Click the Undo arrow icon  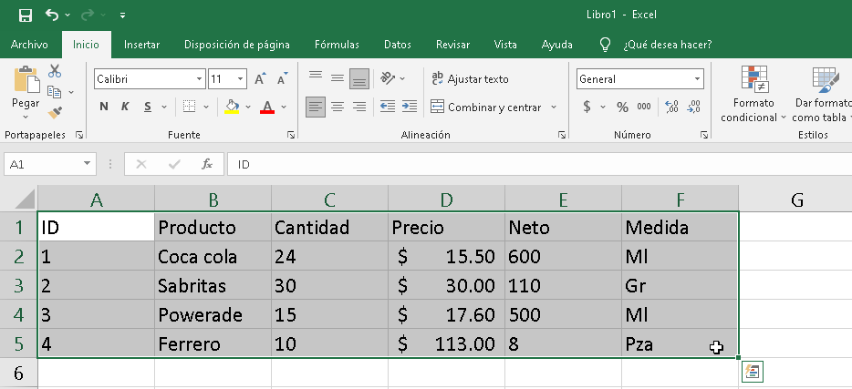point(52,15)
